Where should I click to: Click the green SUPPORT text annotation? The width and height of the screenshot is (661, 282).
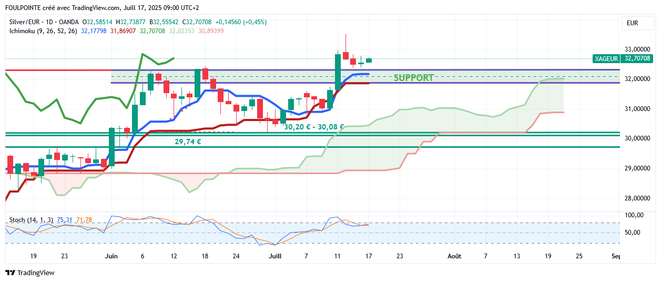pos(413,78)
